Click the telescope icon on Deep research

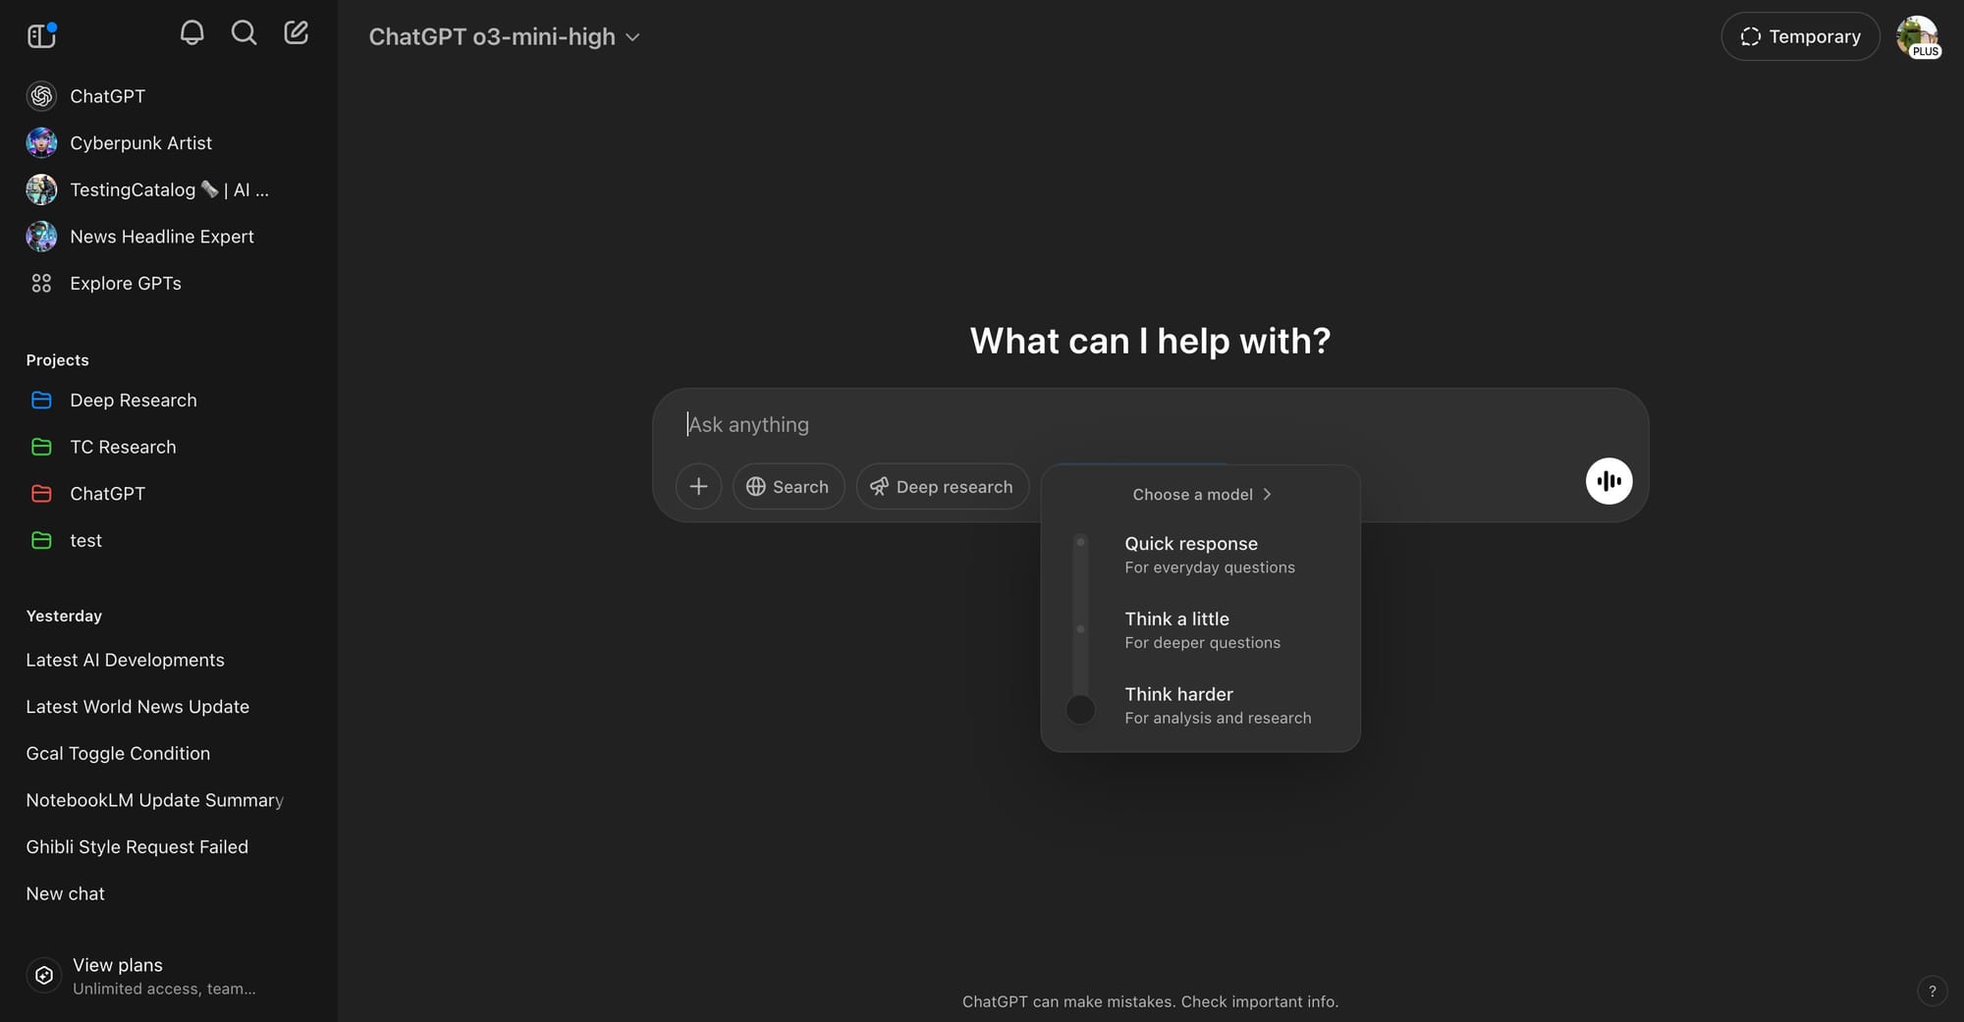tap(879, 487)
